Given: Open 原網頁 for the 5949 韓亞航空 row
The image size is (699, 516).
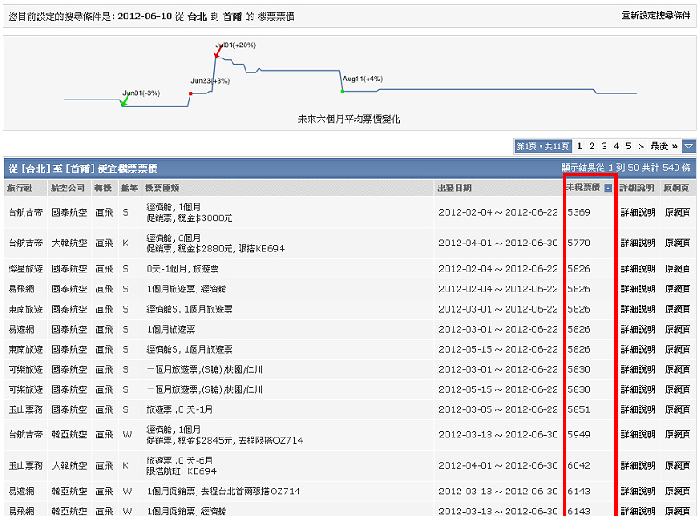Looking at the screenshot, I should pyautogui.click(x=677, y=435).
